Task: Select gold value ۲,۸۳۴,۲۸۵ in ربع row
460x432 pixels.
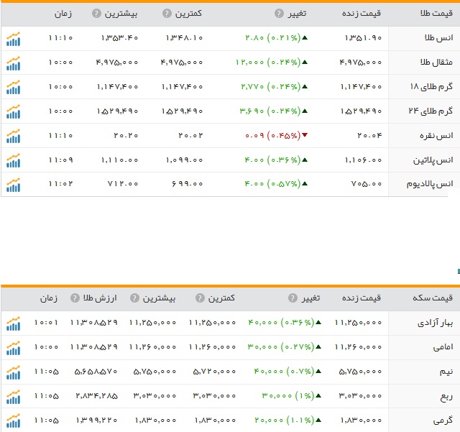Action: (96, 396)
